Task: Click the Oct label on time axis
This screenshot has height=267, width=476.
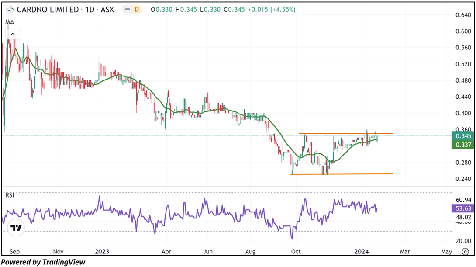Action: coord(296,252)
